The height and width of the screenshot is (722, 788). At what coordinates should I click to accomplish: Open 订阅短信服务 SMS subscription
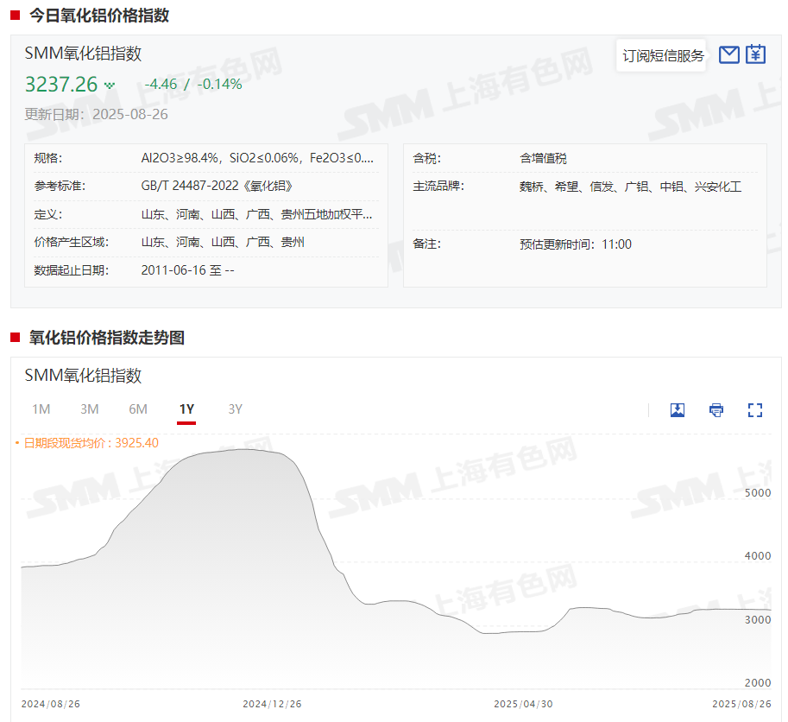[x=663, y=56]
